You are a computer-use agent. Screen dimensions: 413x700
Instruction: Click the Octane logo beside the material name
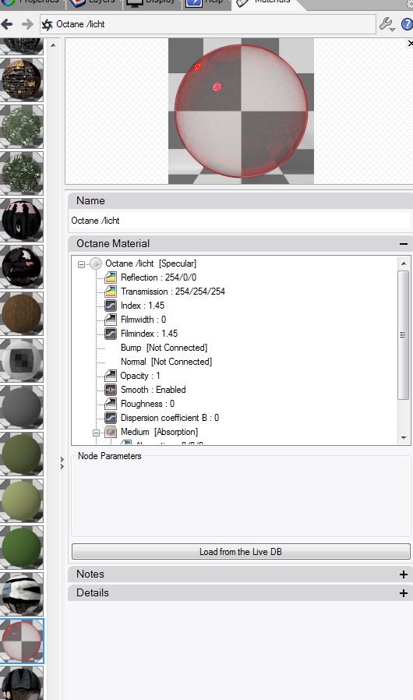[x=47, y=24]
